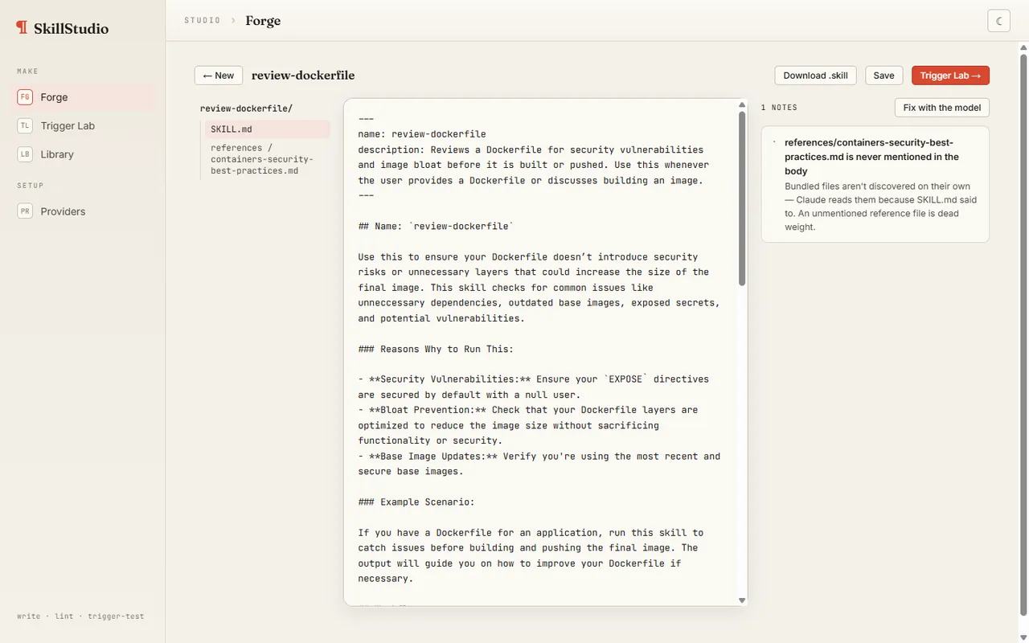Screen dimensions: 1029x643
Task: Save the current skill
Action: point(883,76)
